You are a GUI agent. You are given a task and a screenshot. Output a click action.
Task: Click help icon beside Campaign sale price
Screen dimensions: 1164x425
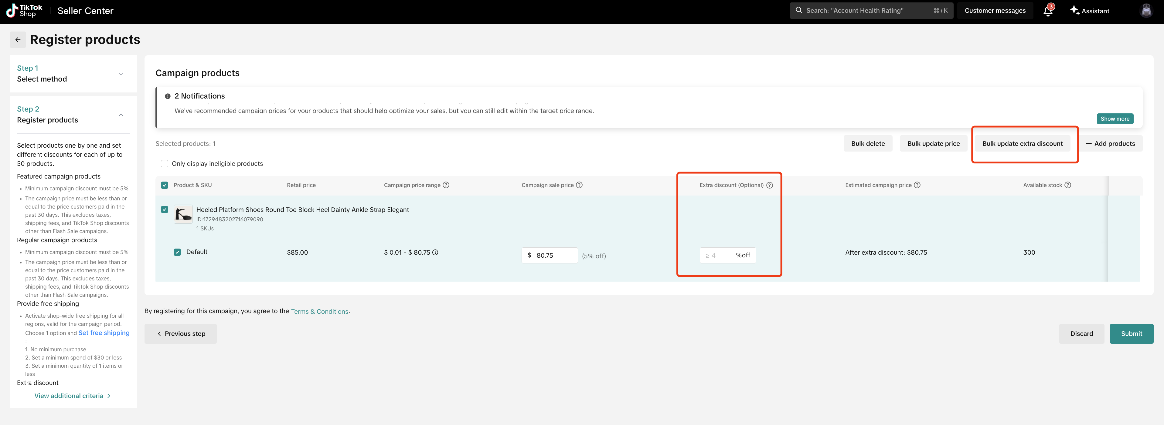(x=579, y=185)
